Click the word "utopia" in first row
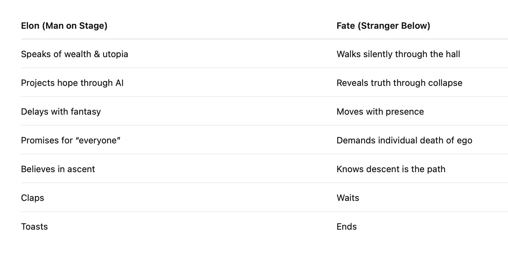This screenshot has height=256, width=508. pyautogui.click(x=115, y=54)
